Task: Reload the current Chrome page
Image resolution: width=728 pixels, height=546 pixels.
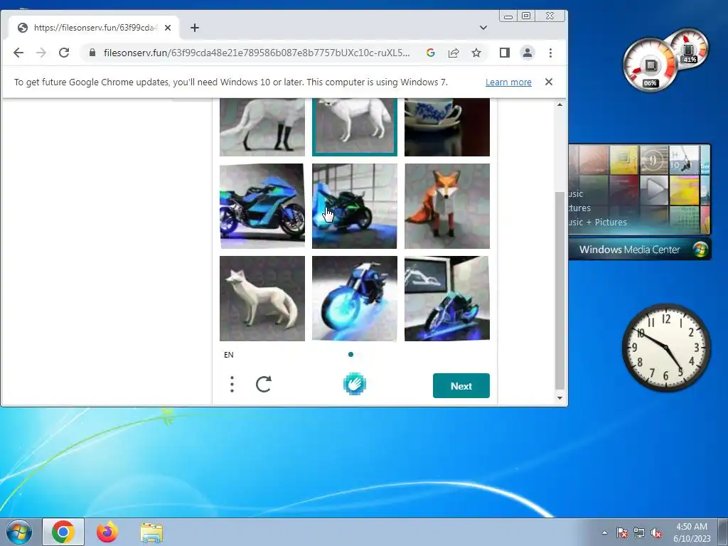Action: (64, 53)
